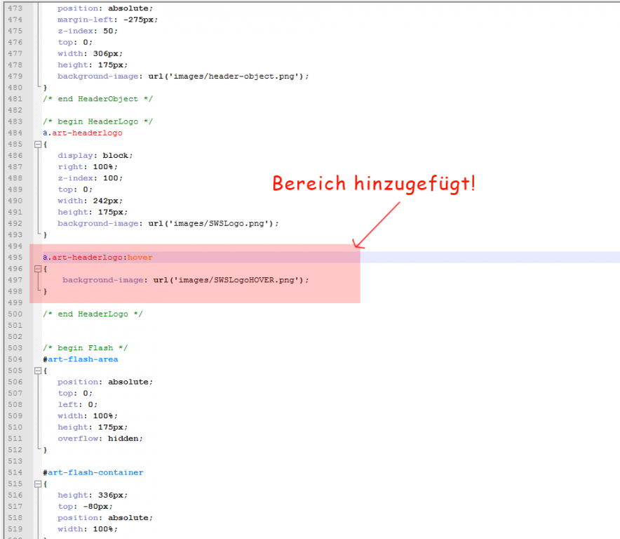This screenshot has height=539, width=620.
Task: Click the 'end HeaderObject' comment
Action: (97, 99)
